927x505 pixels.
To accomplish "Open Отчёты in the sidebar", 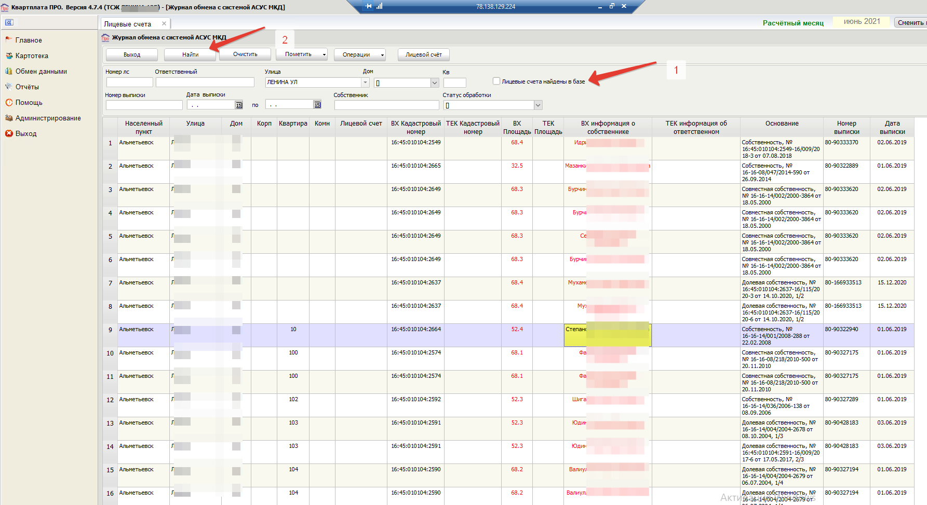I will [27, 87].
